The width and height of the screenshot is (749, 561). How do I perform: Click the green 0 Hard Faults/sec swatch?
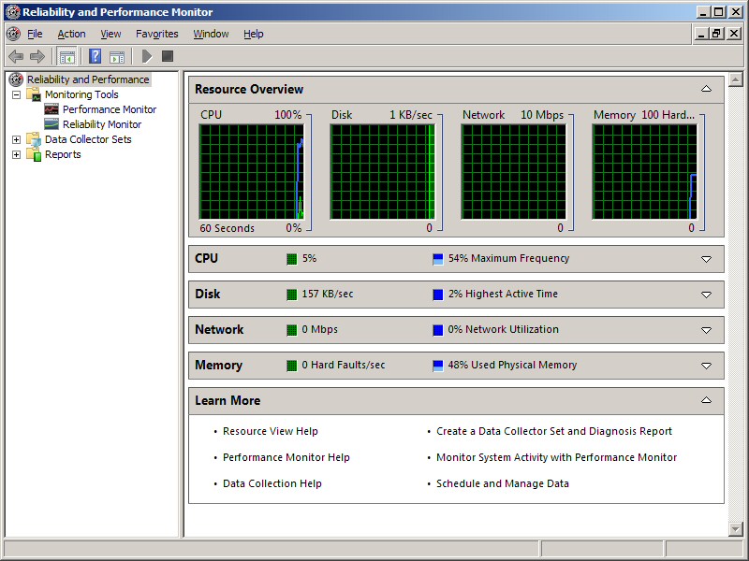click(292, 366)
